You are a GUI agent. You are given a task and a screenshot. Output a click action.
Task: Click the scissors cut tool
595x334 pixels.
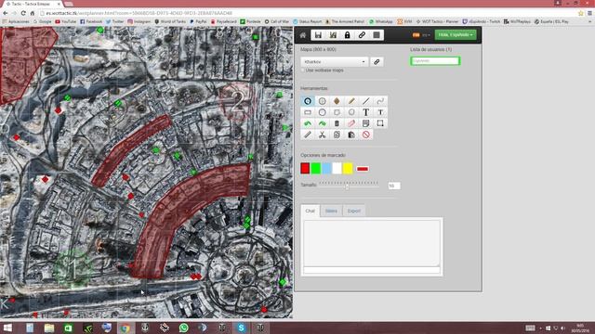click(323, 135)
